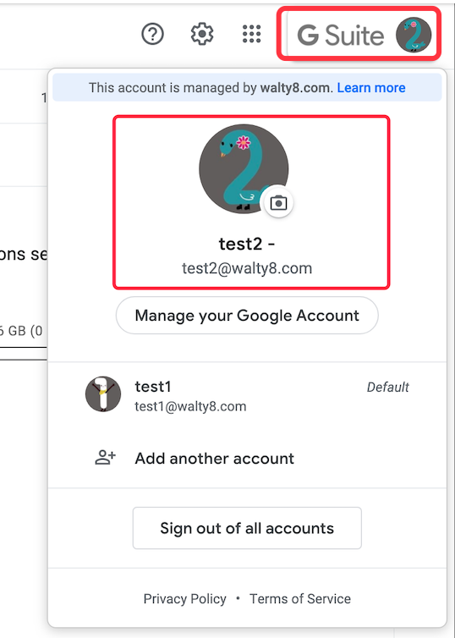The height and width of the screenshot is (638, 455).
Task: Open the Terms of Service link
Action: tap(300, 599)
